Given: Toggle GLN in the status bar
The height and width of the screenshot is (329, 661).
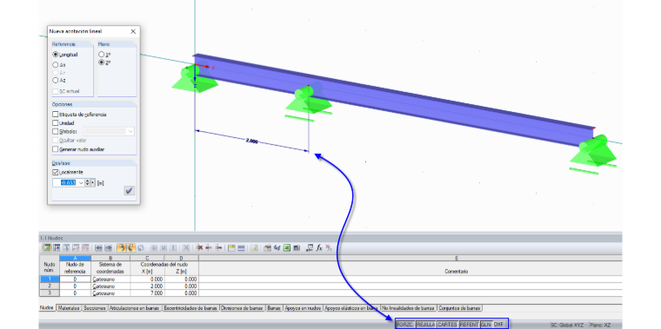Looking at the screenshot, I should tap(485, 325).
